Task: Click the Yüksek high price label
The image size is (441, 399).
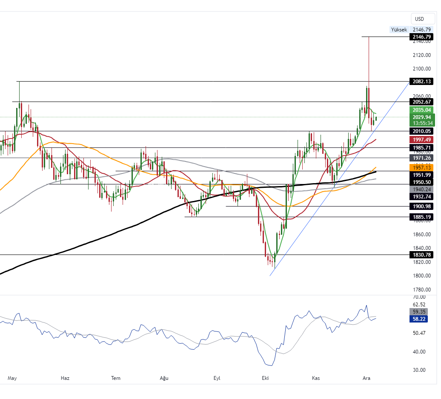Action: [x=399, y=30]
